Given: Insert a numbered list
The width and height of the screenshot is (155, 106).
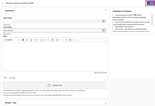Looking at the screenshot, I should click(42, 40).
